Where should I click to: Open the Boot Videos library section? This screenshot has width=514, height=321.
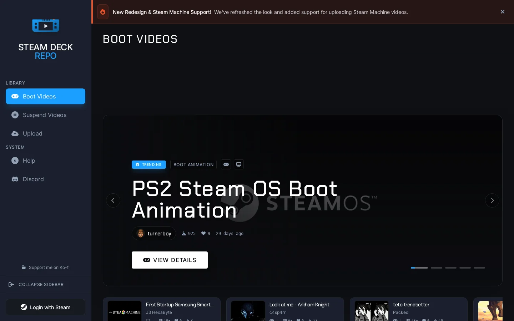45,96
